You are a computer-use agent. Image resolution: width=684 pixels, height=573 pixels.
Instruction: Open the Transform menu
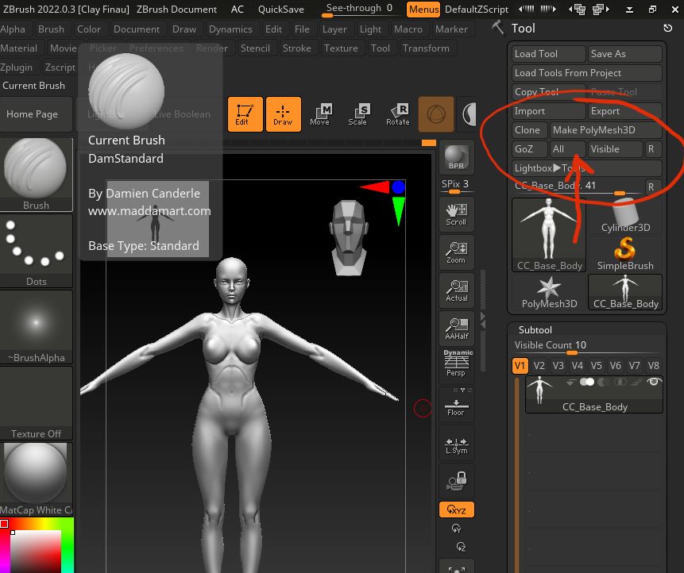[x=426, y=48]
